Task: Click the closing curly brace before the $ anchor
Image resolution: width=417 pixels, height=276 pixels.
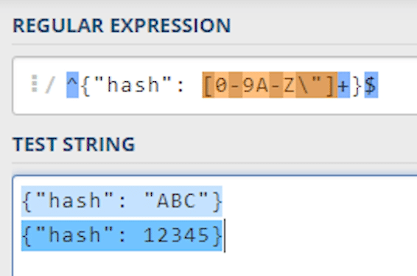Action: [x=357, y=86]
